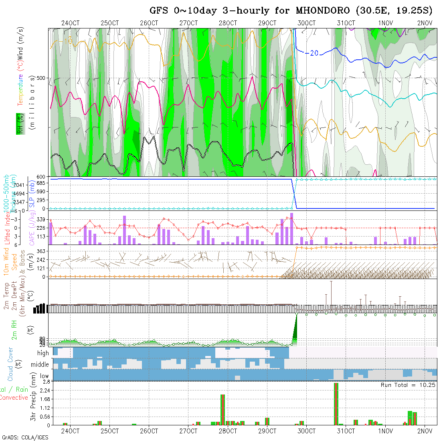Select the 27OCT label on the top axis

188,23
